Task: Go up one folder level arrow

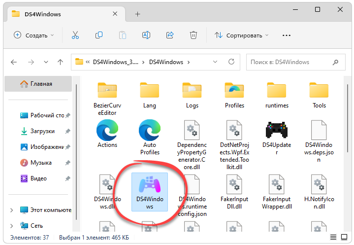Action: tap(60, 62)
